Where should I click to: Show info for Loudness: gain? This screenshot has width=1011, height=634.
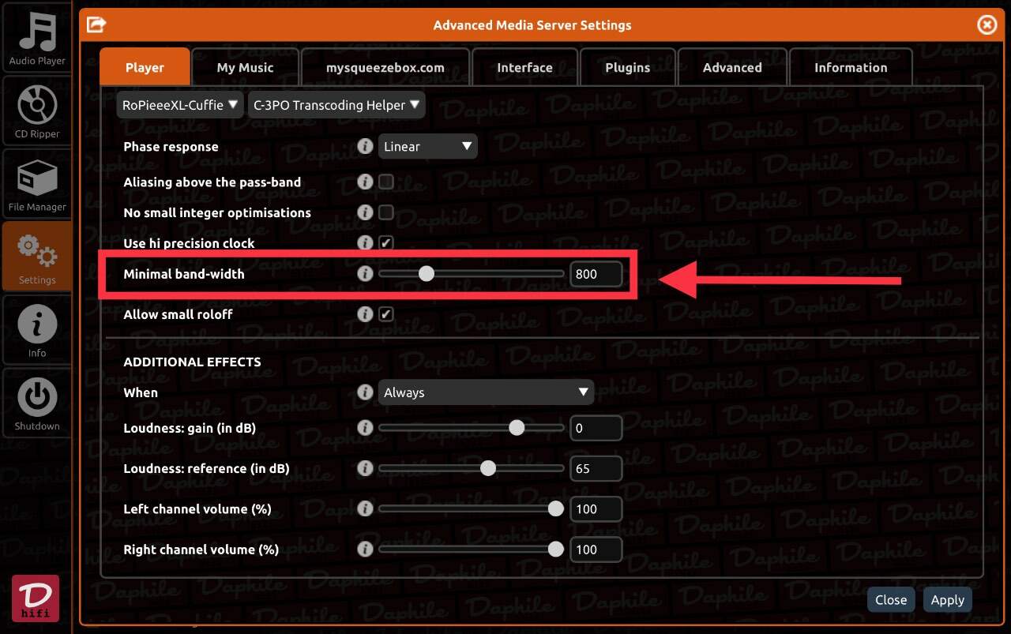tap(365, 428)
